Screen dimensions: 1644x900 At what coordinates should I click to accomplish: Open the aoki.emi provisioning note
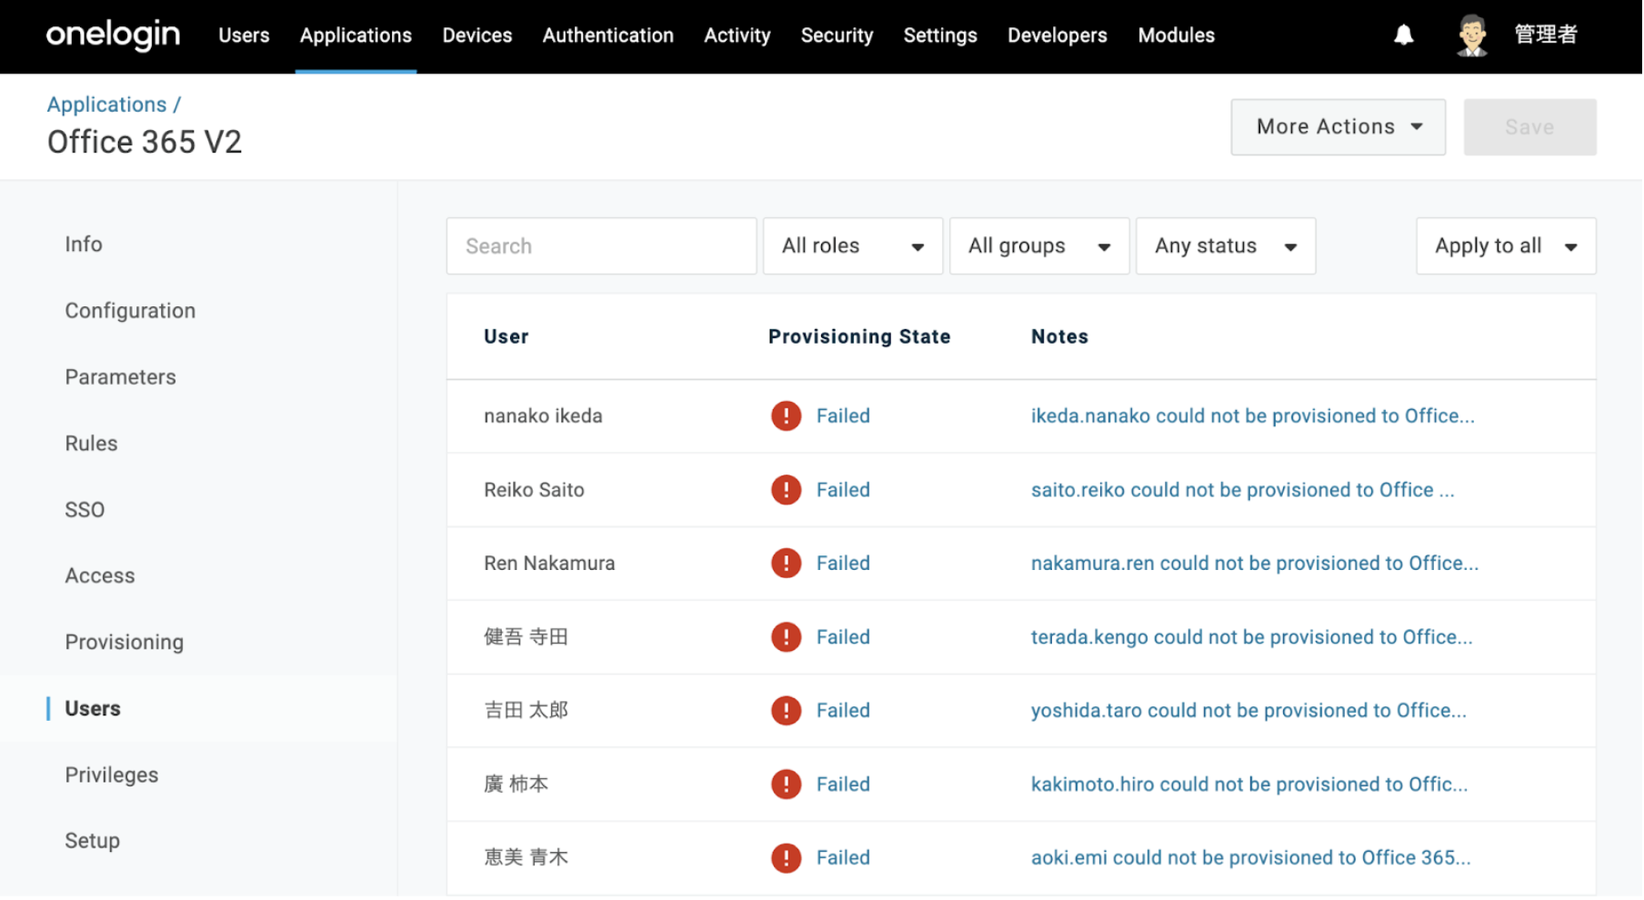(x=1252, y=858)
